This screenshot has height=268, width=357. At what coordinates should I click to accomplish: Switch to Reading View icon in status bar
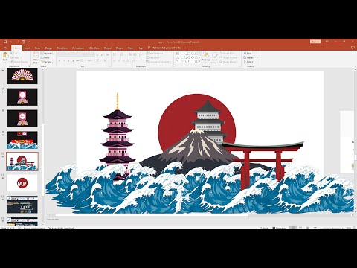pyautogui.click(x=308, y=228)
